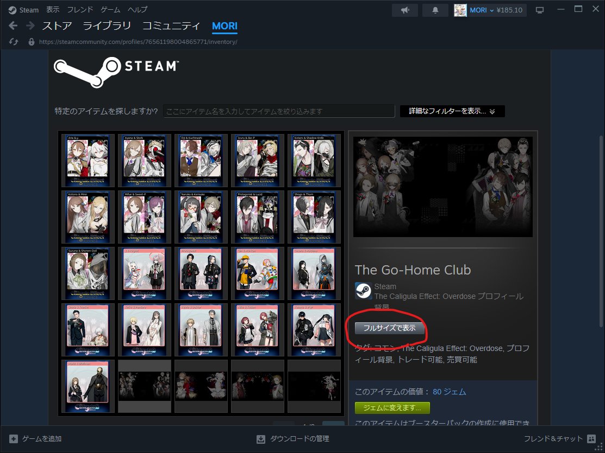Open the ヘルプ menu
This screenshot has height=453, width=605.
[x=138, y=10]
